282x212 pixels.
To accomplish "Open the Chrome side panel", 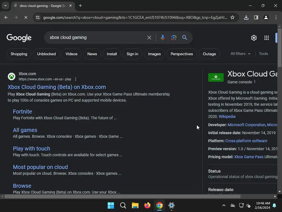I will coord(256,17).
